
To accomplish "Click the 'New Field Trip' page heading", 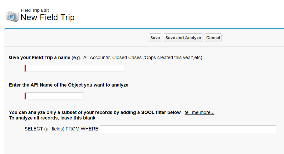I will [47, 17].
